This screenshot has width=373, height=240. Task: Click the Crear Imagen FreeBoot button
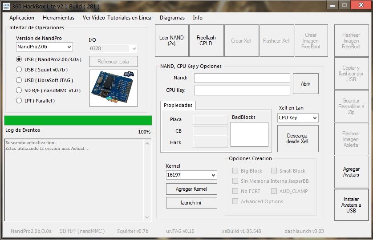point(311,40)
